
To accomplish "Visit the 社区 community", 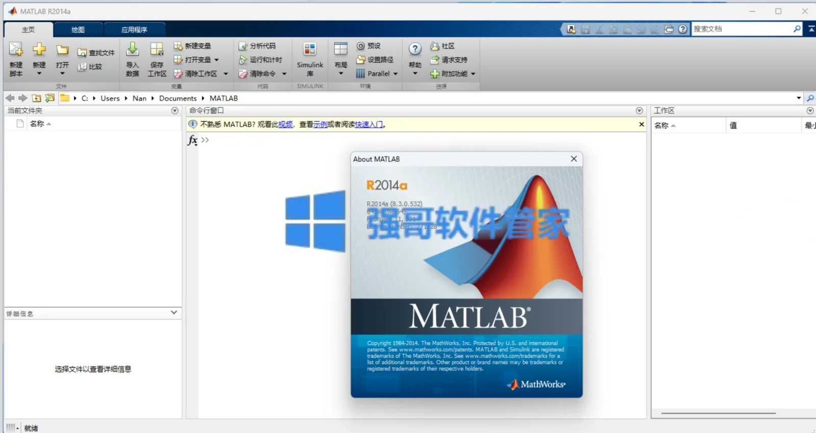I will [443, 46].
